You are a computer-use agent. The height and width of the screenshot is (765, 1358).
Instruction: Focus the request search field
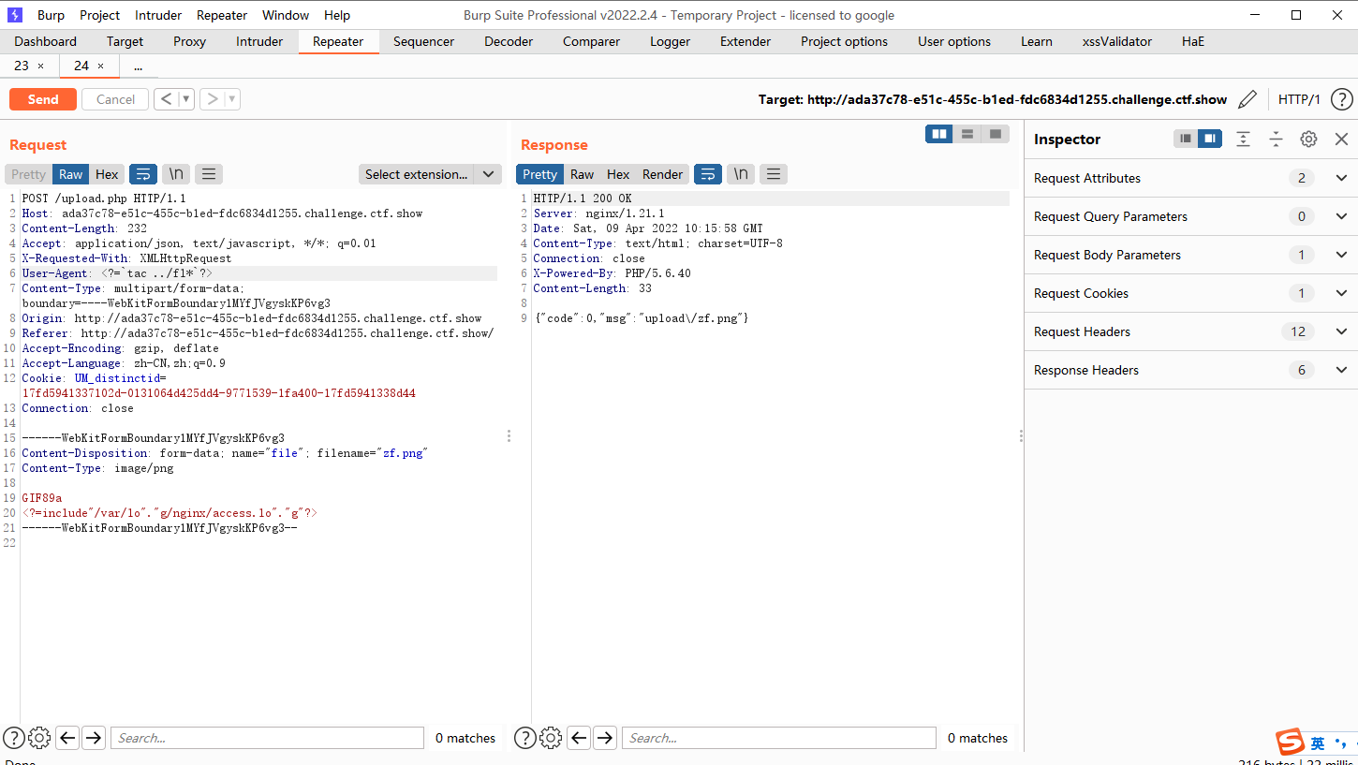pyautogui.click(x=267, y=738)
